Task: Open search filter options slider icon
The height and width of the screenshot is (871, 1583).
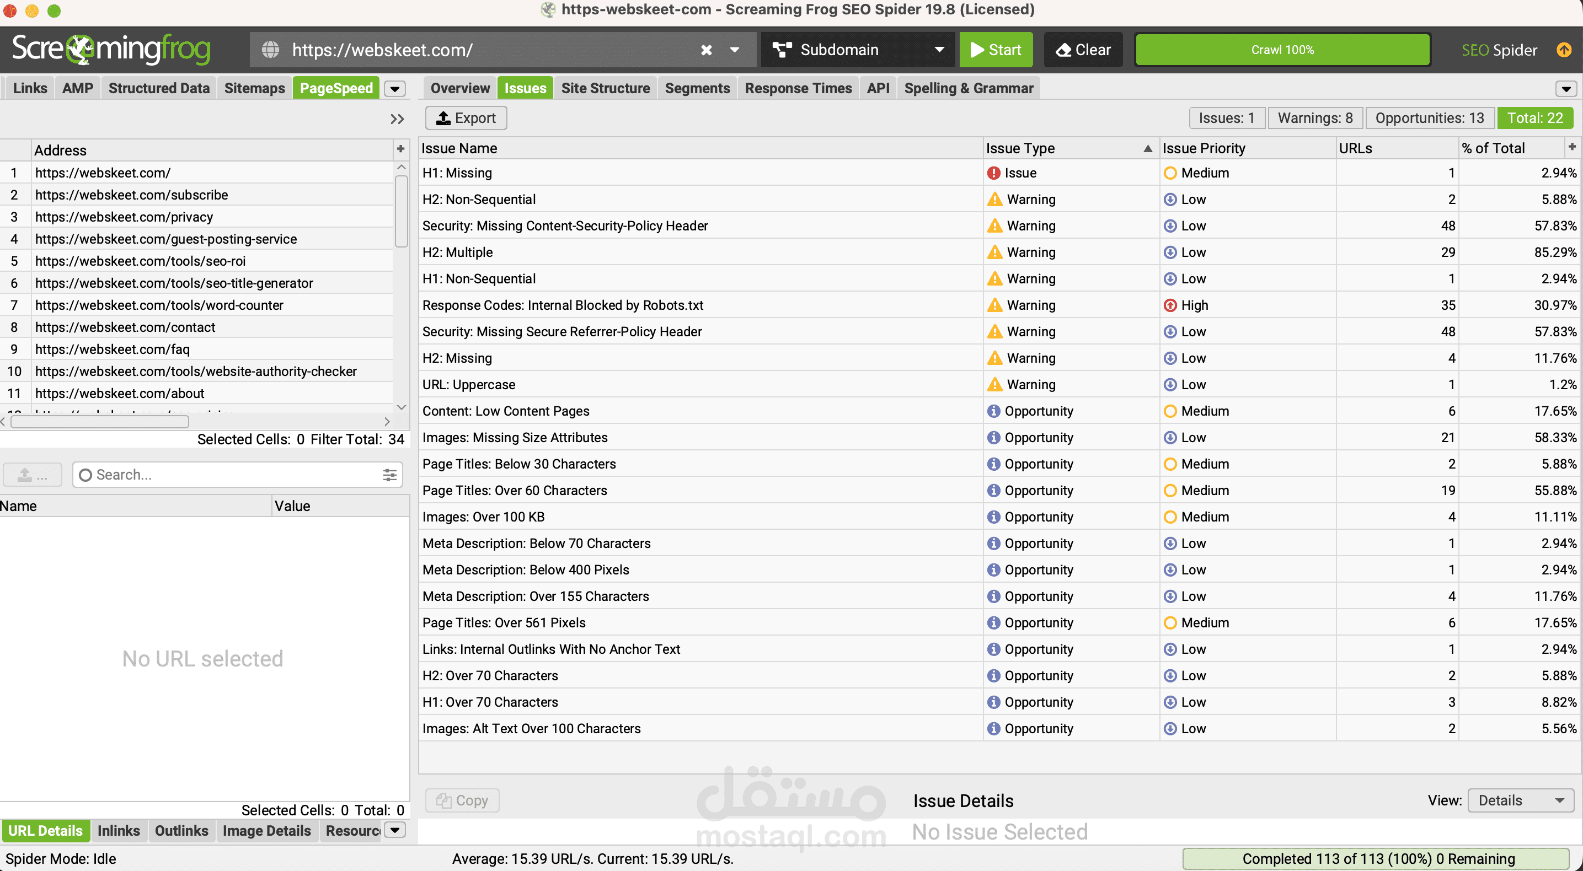Action: click(389, 475)
